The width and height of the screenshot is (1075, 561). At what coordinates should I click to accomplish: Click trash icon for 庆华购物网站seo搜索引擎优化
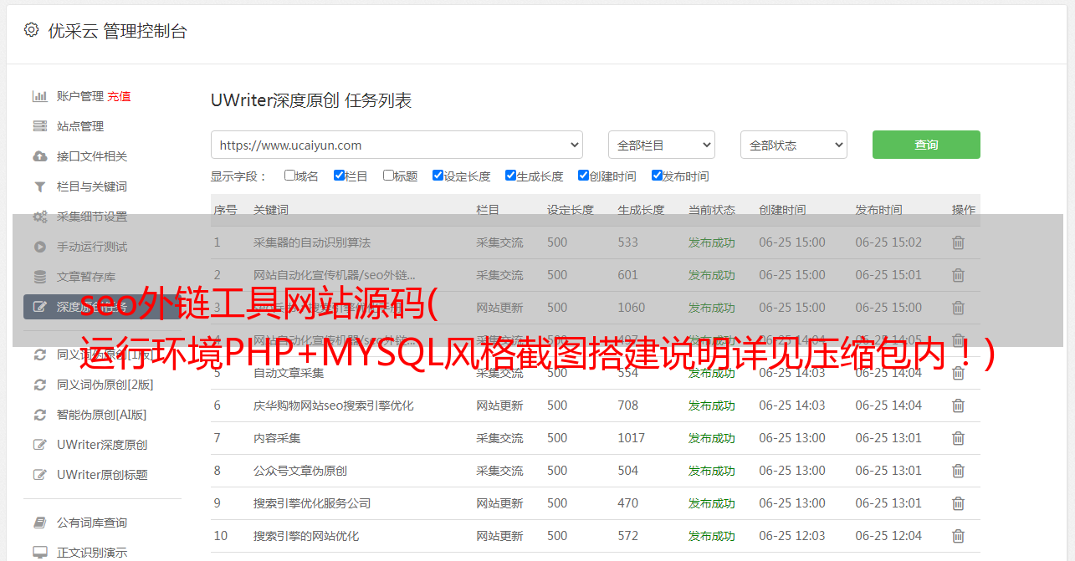coord(958,405)
